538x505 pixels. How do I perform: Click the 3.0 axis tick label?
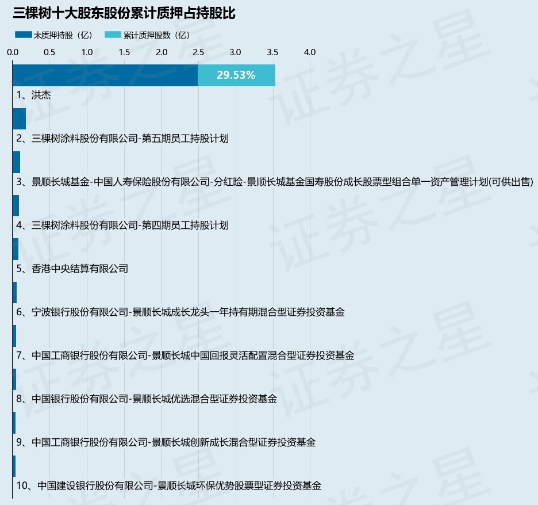click(236, 52)
